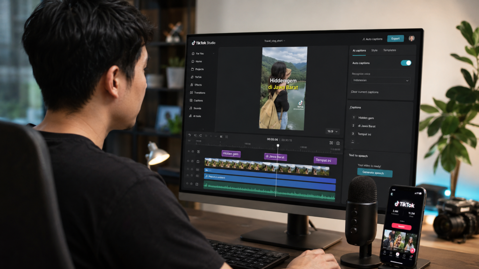479x269 pixels.
Task: Open the Indonesian recognize voice dropdown
Action: tap(381, 80)
